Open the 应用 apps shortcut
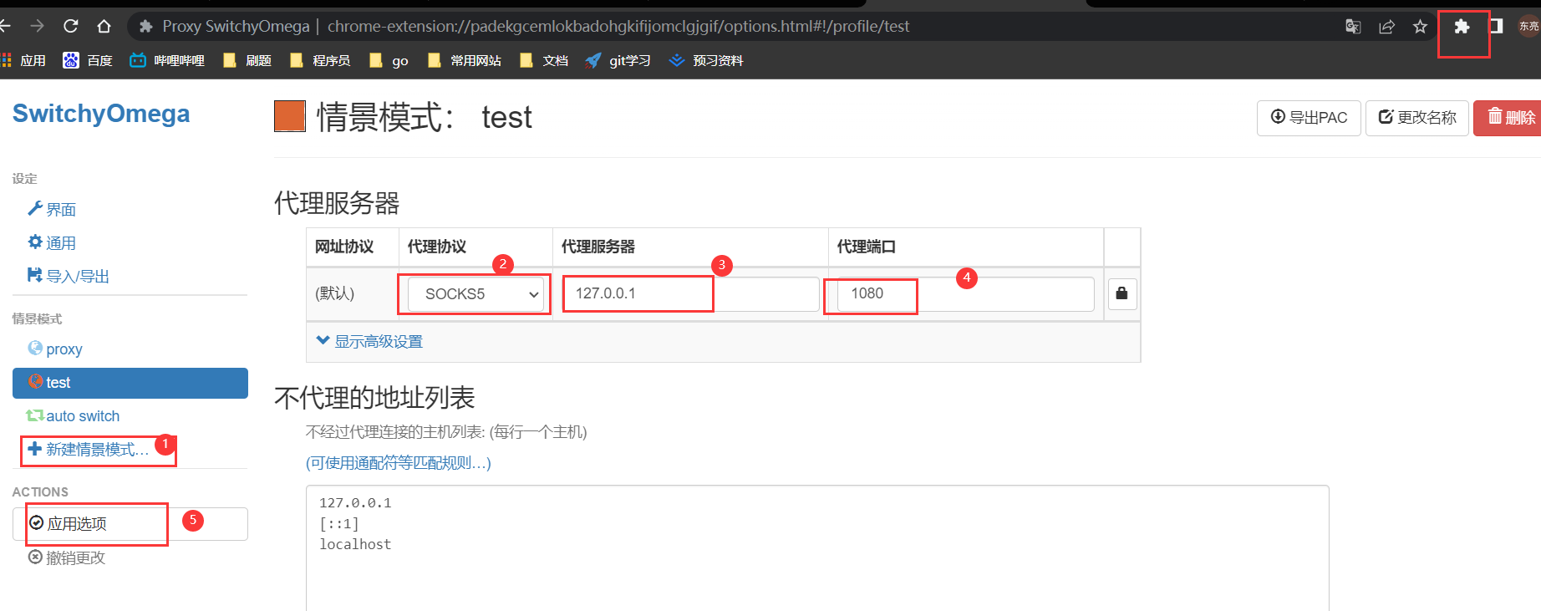 tap(24, 60)
